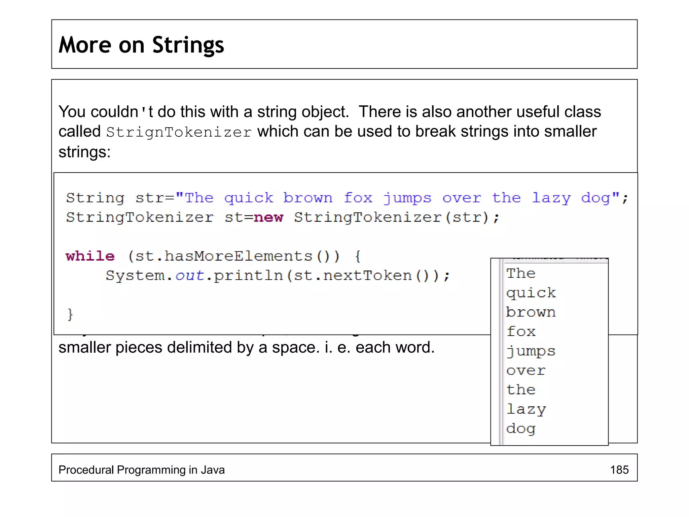Click the string literal "The quick brown fox…" in the code
The width and height of the screenshot is (689, 517).
[398, 198]
